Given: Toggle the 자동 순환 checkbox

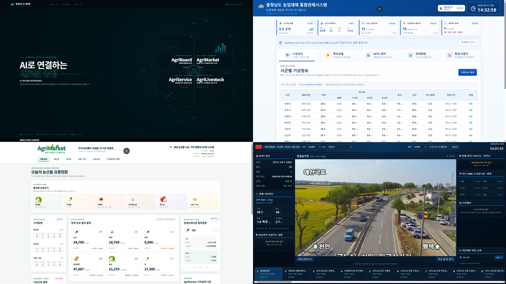Looking at the screenshot, I should pyautogui.click(x=461, y=257).
